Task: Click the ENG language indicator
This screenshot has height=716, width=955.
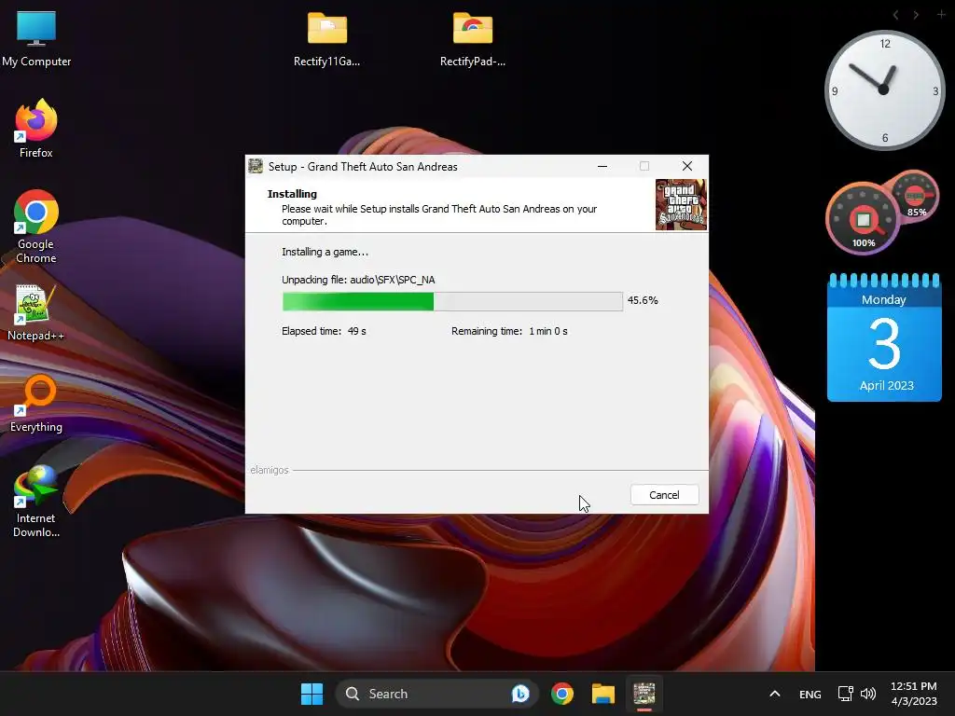Action: 810,694
